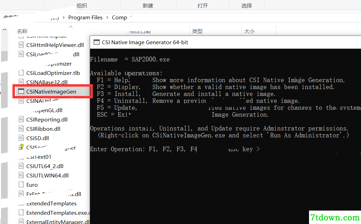This screenshot has width=361, height=224.
Task: Click the F5 = Update console line
Action: tap(229, 108)
